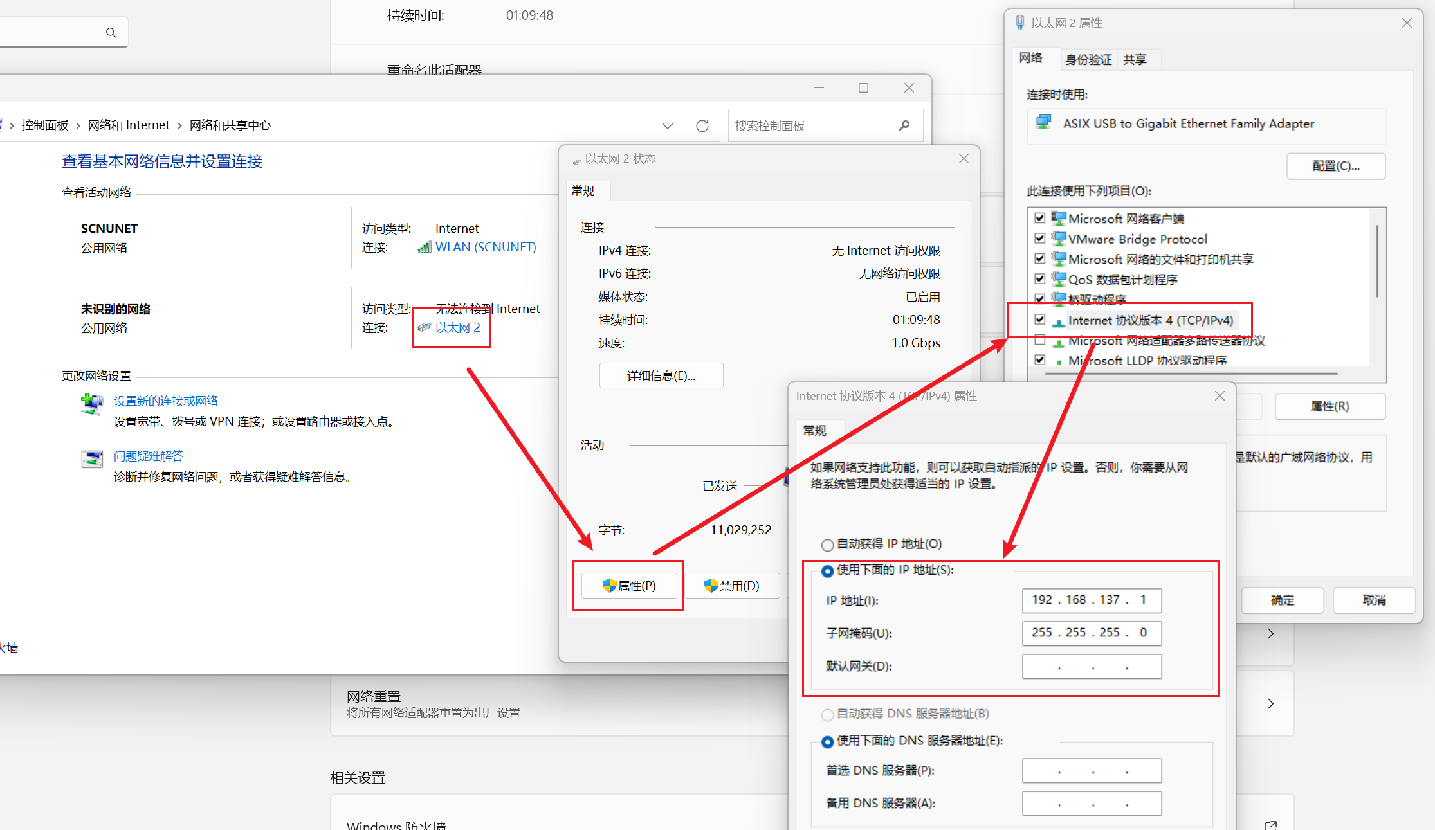
Task: Open 设置新的连接或网络 link
Action: click(x=166, y=401)
